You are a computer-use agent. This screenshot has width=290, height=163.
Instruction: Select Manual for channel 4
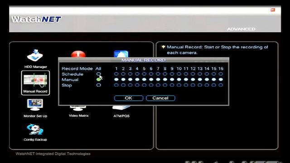(x=137, y=80)
